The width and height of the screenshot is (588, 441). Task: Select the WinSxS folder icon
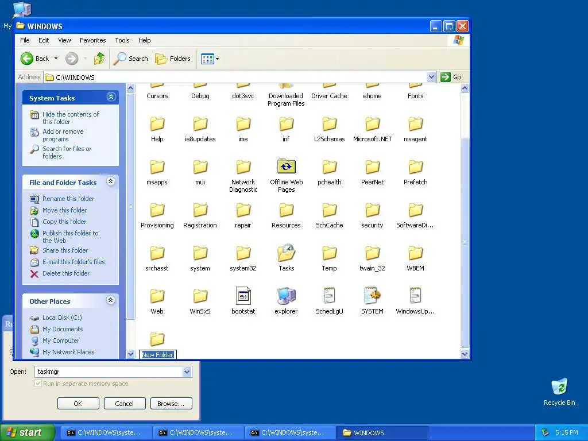[x=200, y=297]
